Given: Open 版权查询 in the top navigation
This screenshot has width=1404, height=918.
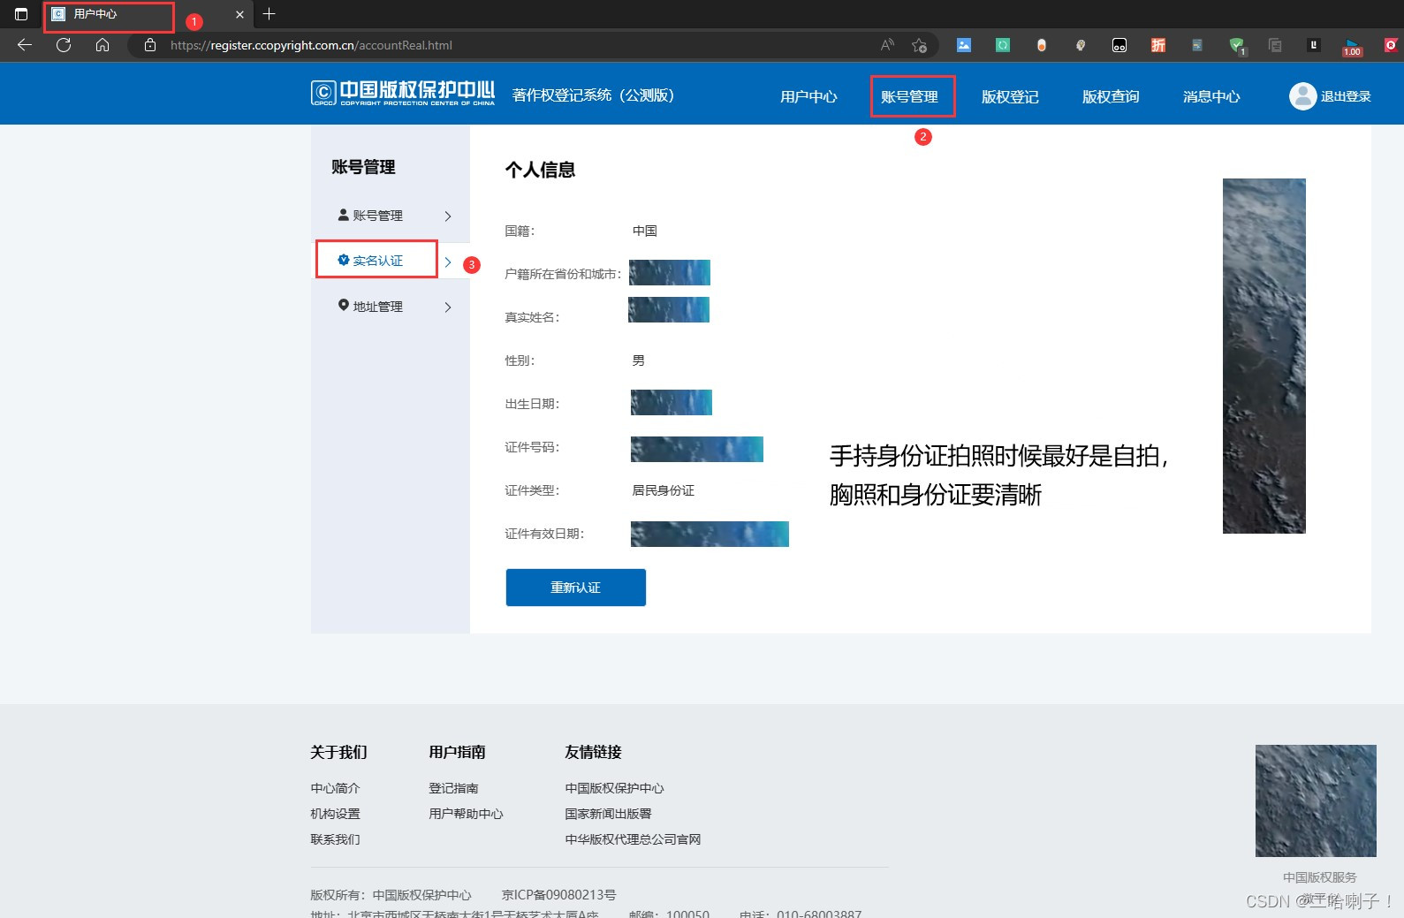Looking at the screenshot, I should [1111, 96].
